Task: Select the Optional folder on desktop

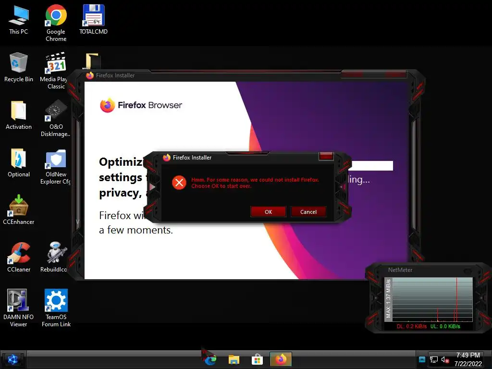Action: (19, 162)
